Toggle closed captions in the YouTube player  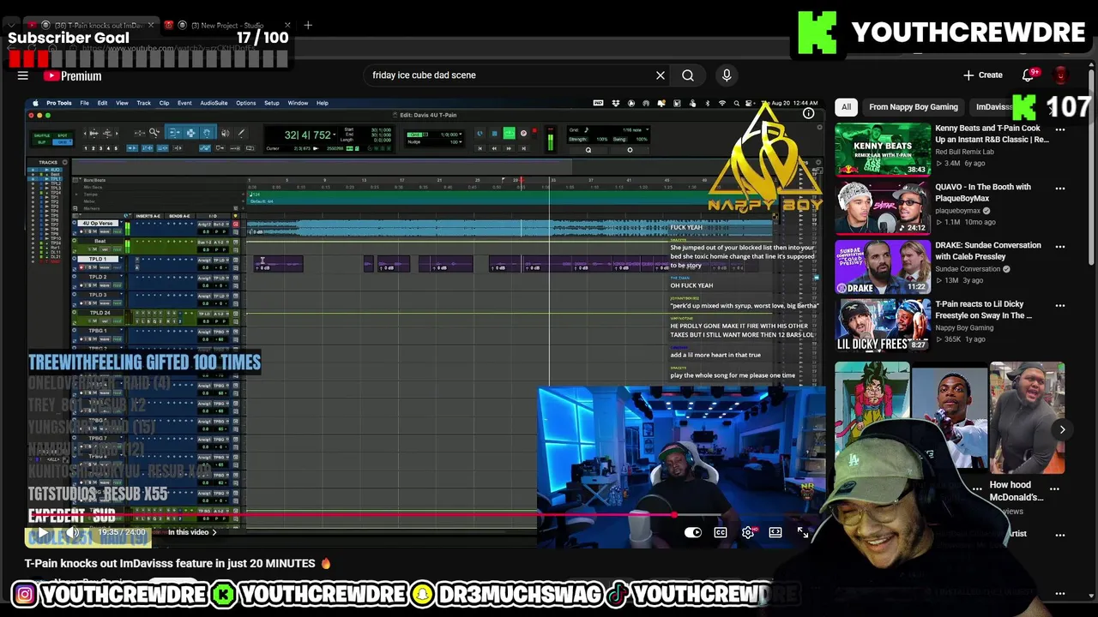[721, 532]
